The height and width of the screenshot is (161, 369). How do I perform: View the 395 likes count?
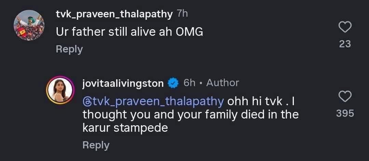click(345, 113)
